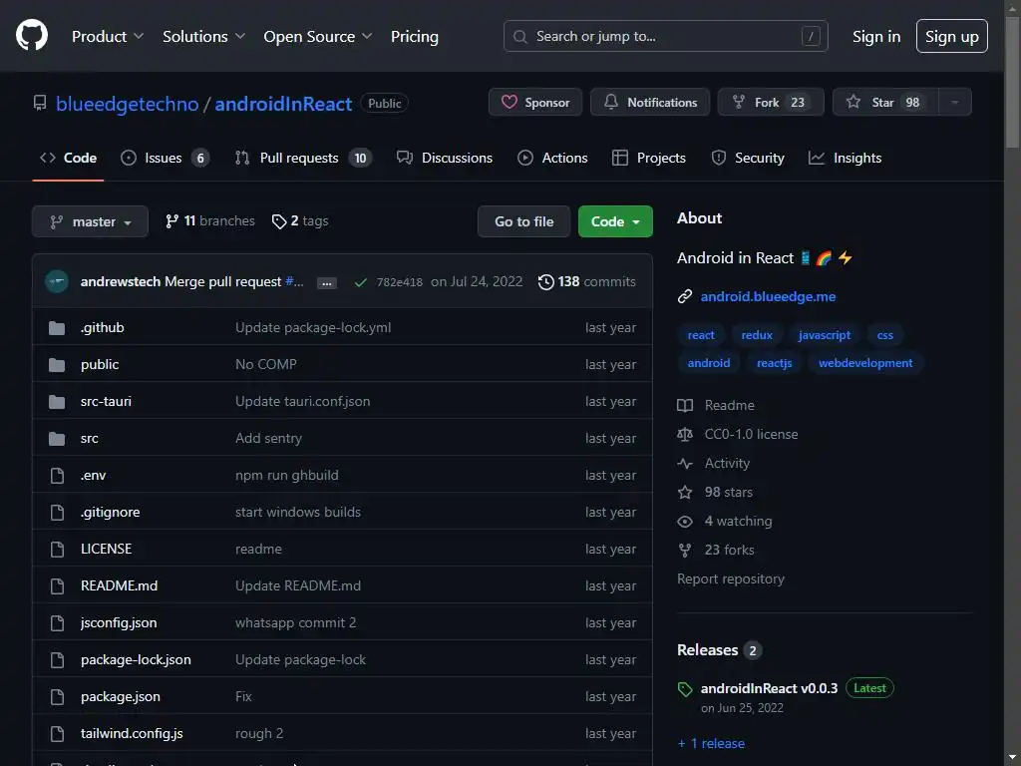The width and height of the screenshot is (1021, 766).
Task: Select the webdevelopment topic tag
Action: [x=865, y=363]
